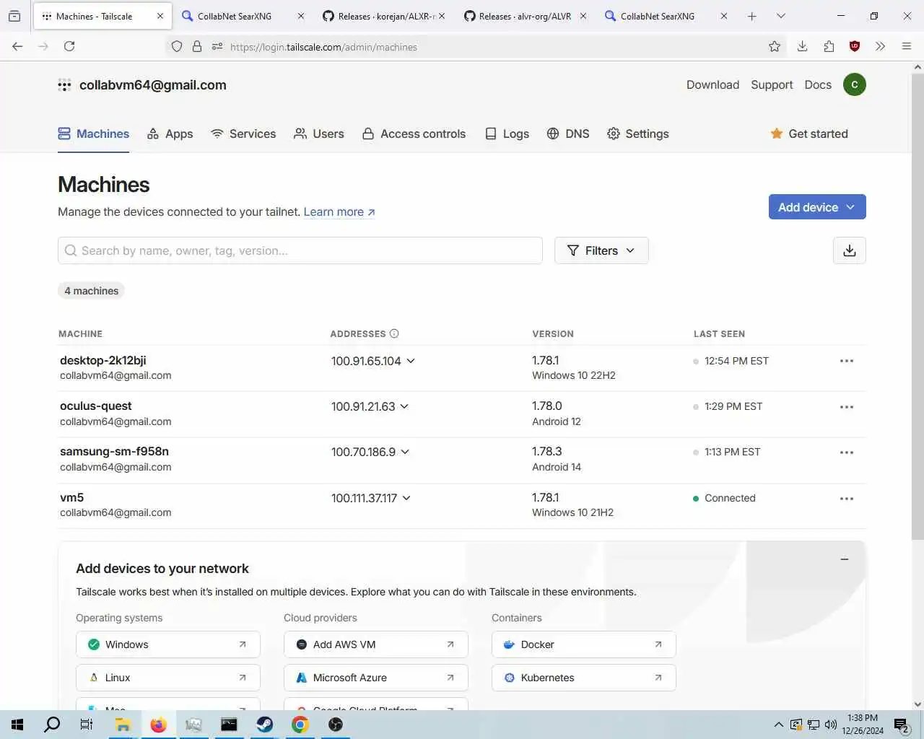Image resolution: width=924 pixels, height=739 pixels.
Task: Open the DNS tab
Action: click(568, 134)
